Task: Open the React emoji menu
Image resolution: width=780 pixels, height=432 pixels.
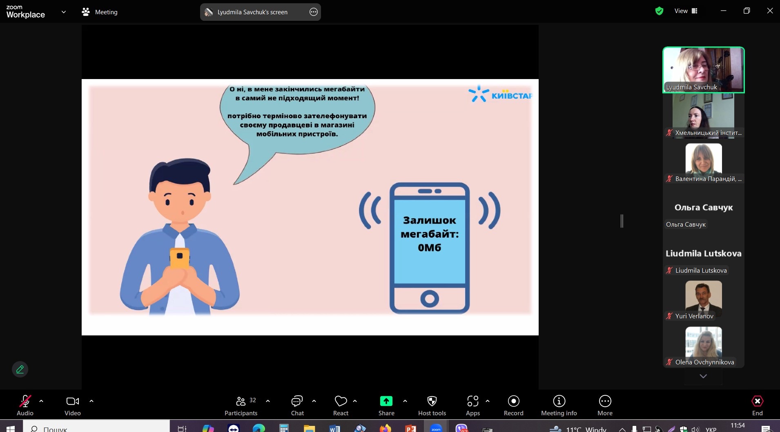Action: tap(341, 405)
